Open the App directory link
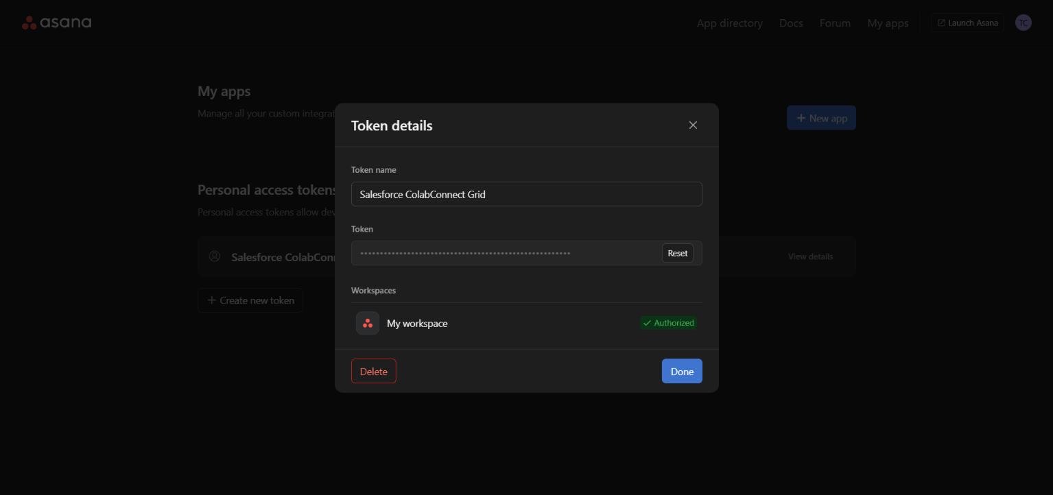 [x=729, y=23]
